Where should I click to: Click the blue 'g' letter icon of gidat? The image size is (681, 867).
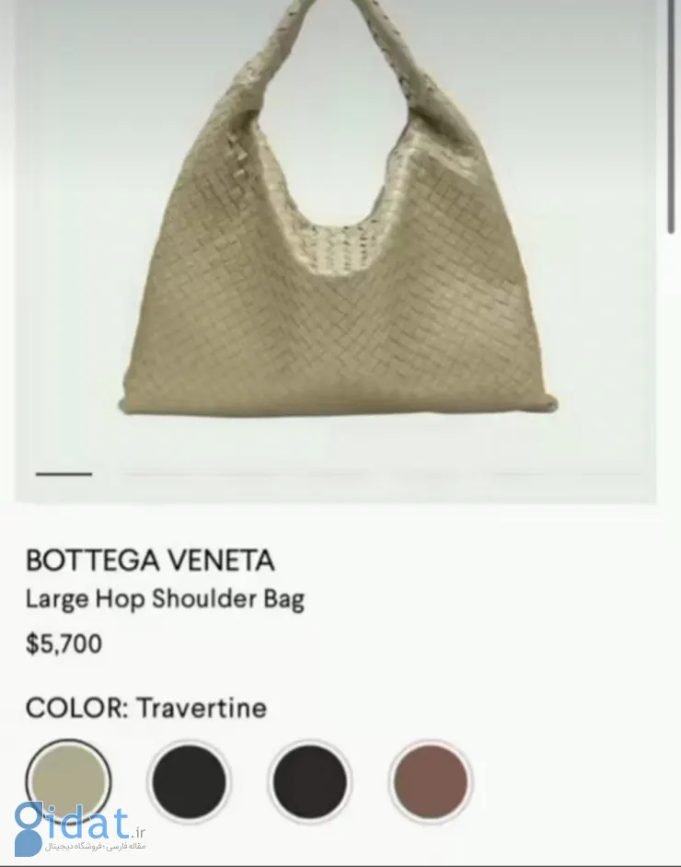tap(29, 829)
